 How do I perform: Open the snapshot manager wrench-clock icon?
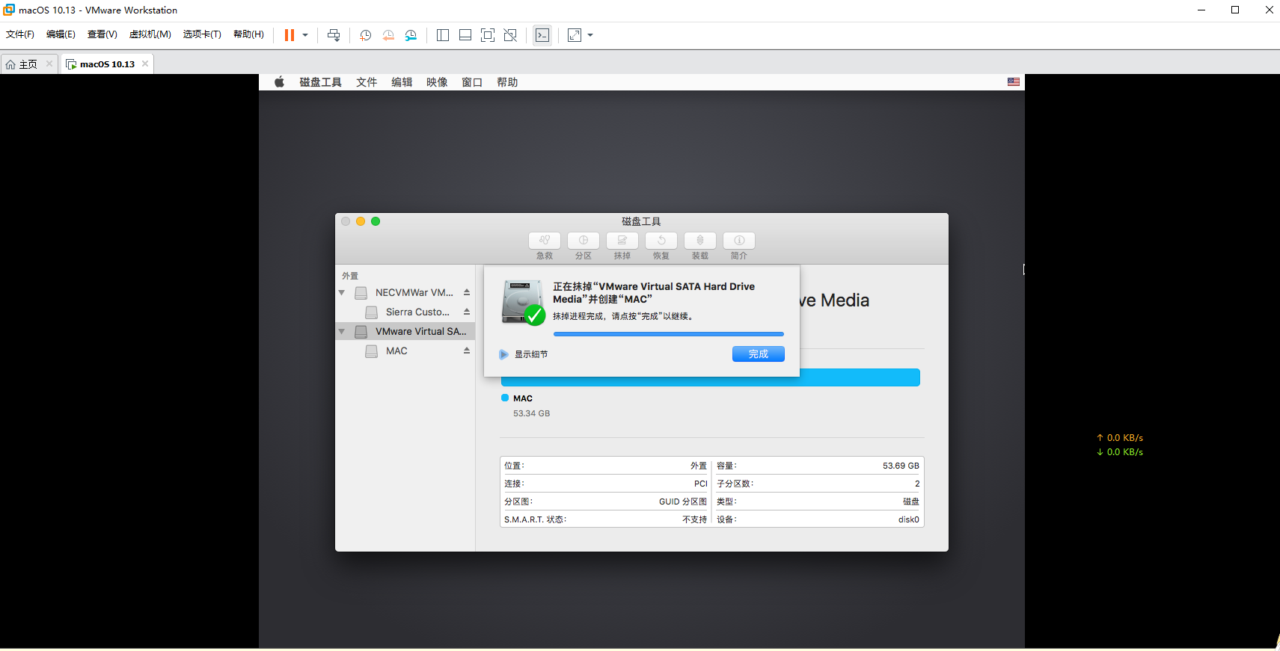tap(411, 35)
